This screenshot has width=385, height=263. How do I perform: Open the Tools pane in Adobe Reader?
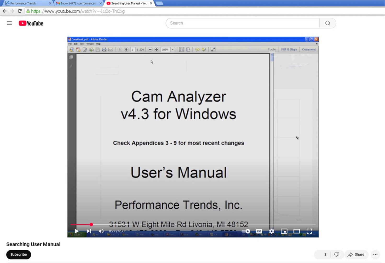coord(272,49)
